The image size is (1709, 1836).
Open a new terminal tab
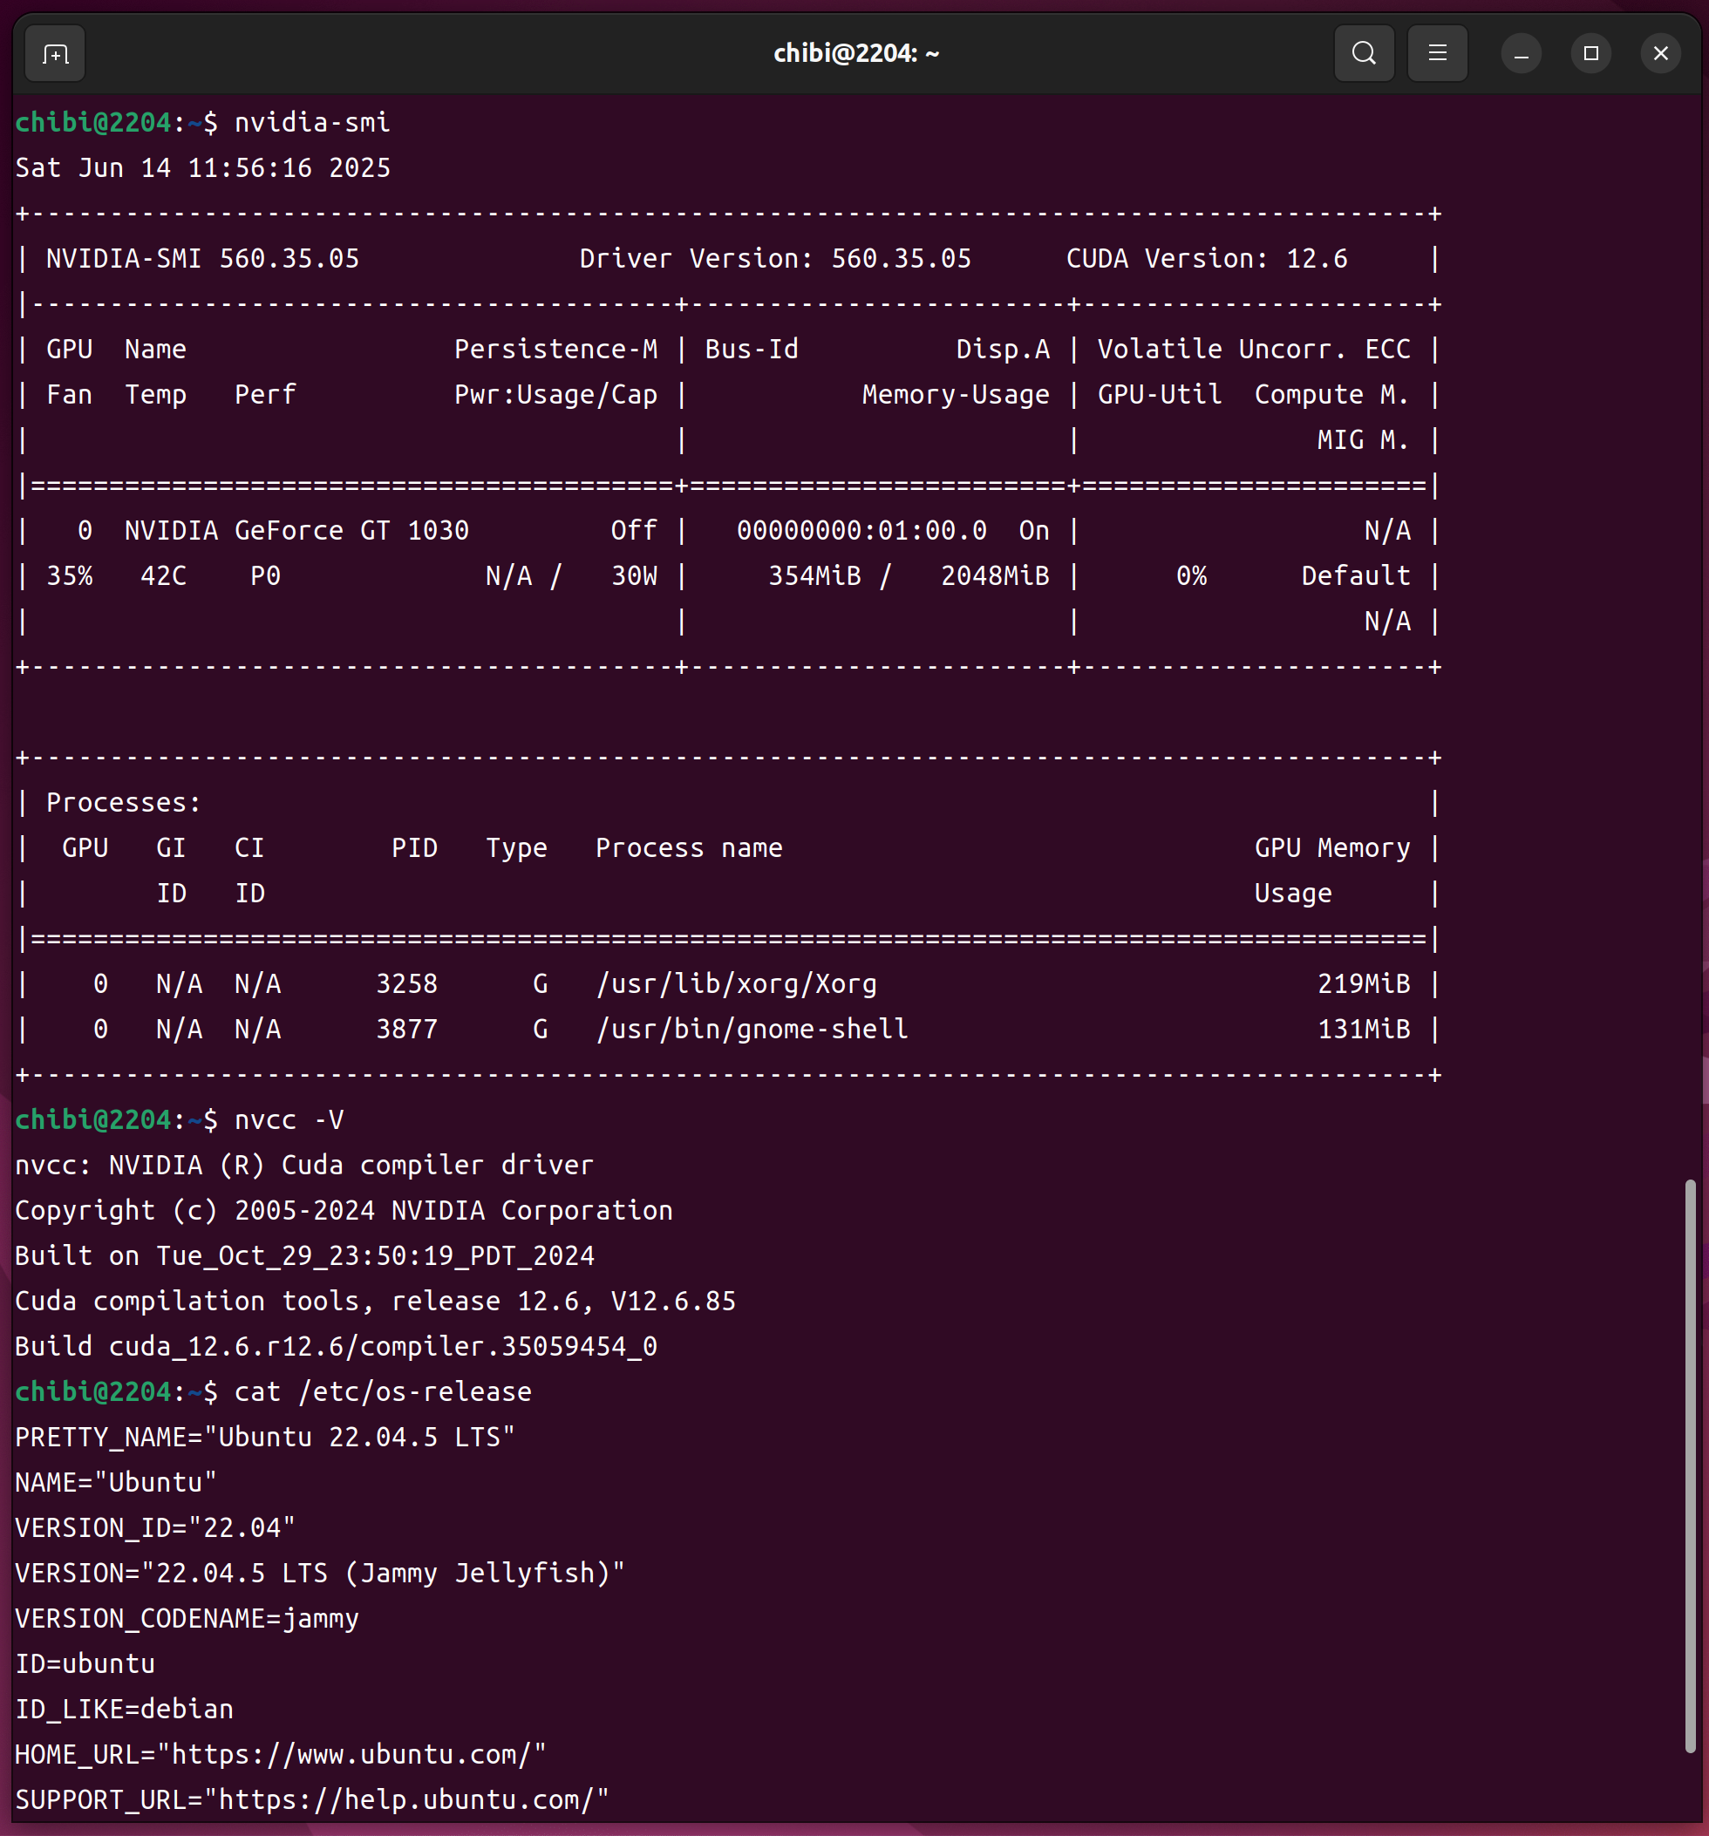[x=56, y=55]
